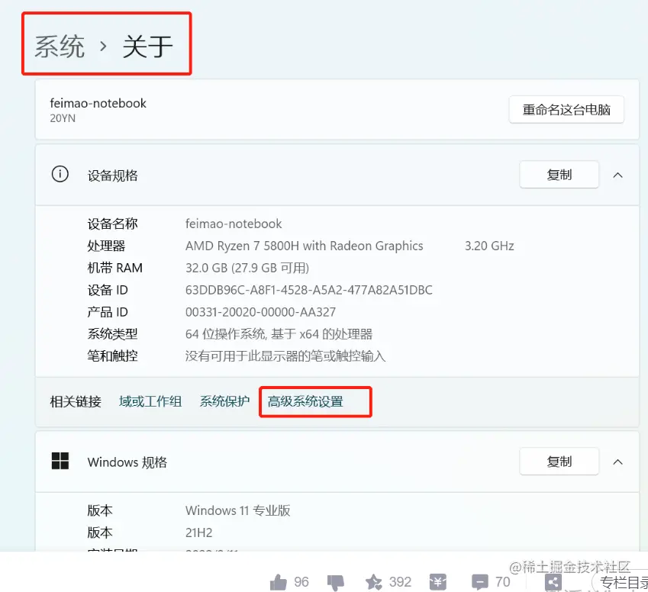Click 设备名称 value feimao-notebook
The image size is (648, 592).
(x=234, y=224)
